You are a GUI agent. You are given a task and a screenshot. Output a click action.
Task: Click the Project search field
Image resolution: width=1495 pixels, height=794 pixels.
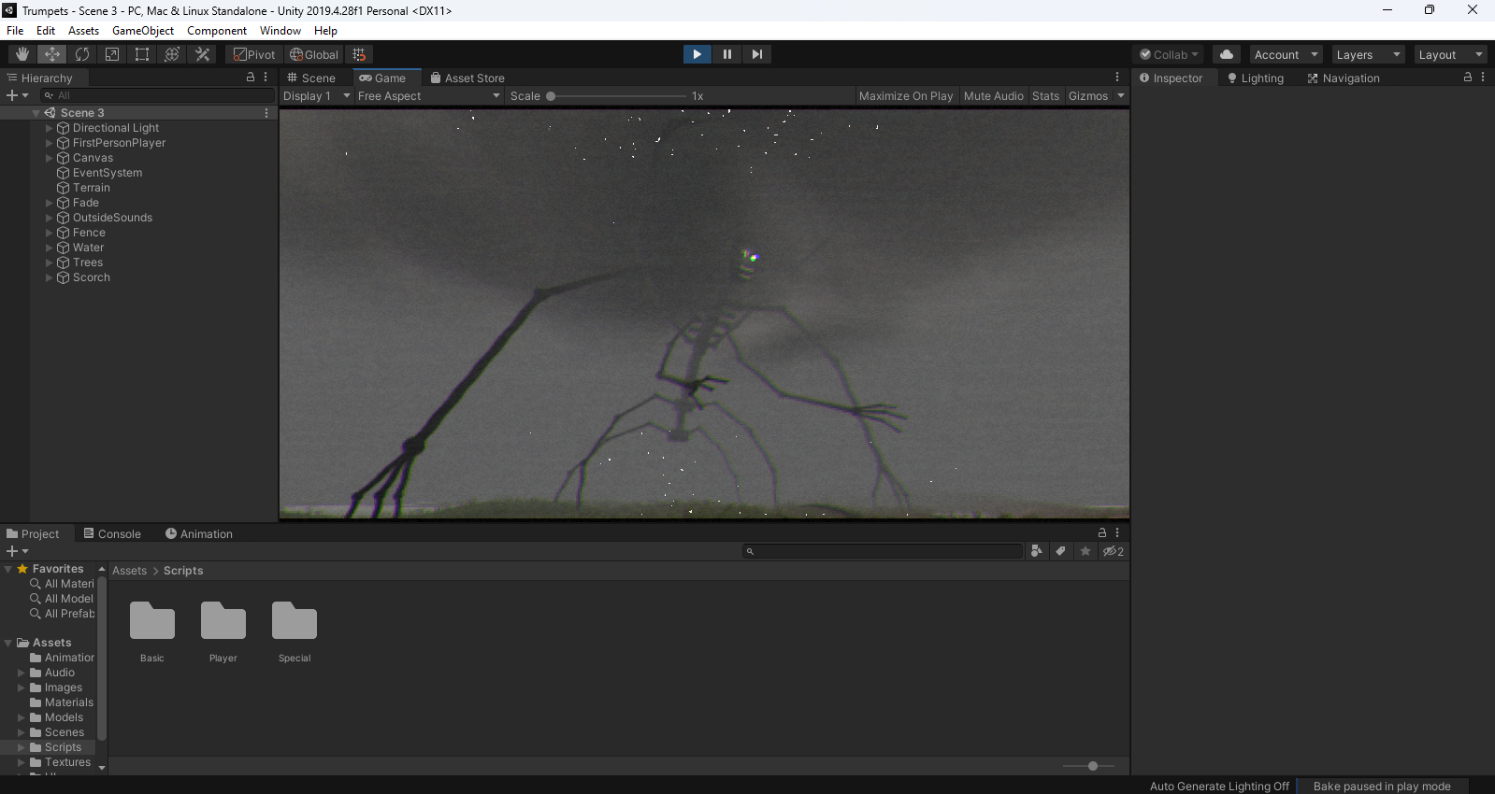(883, 551)
